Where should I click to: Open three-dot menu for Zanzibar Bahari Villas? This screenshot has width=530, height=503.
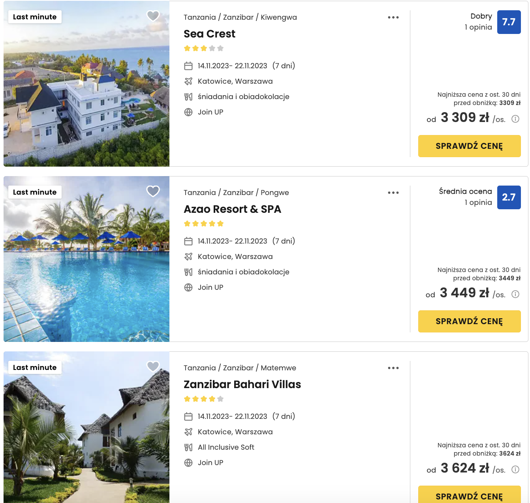click(393, 368)
